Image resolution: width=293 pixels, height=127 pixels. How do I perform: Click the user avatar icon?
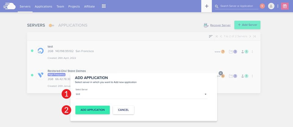[x=271, y=6]
